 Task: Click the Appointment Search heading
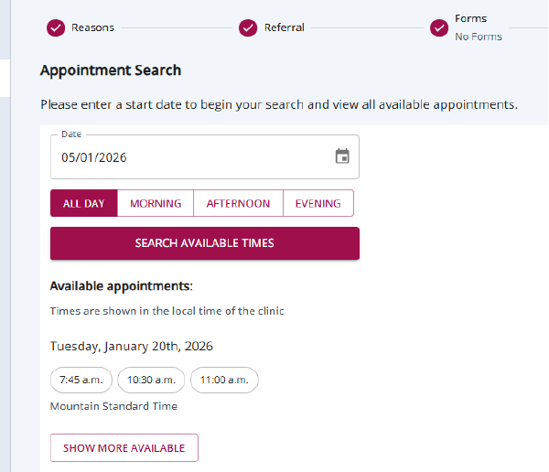point(111,70)
